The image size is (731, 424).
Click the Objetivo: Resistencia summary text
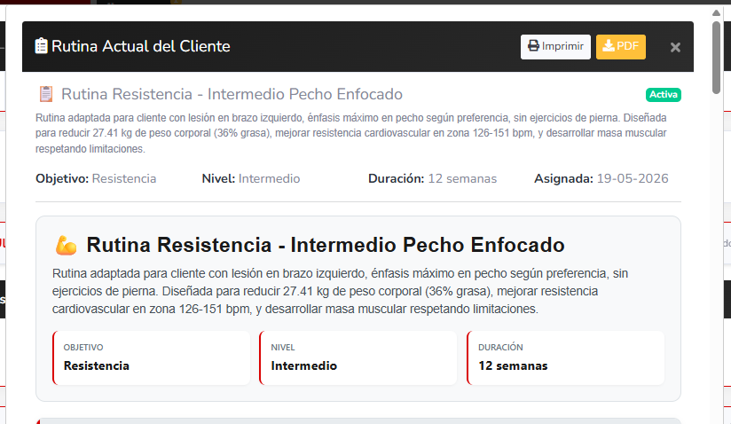click(96, 178)
